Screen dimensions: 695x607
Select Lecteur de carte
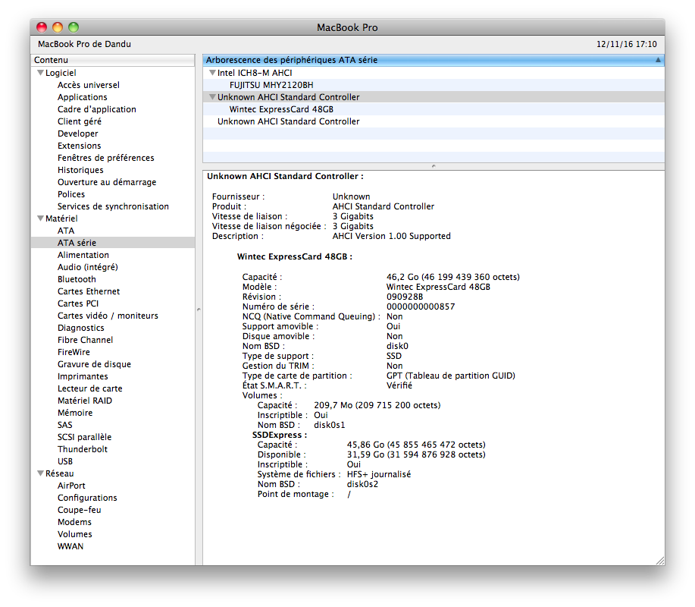(90, 388)
